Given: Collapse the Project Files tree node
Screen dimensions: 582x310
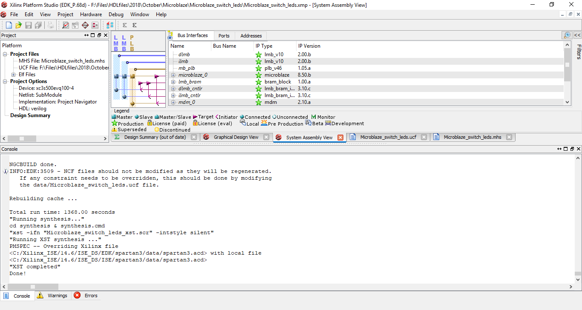Looking at the screenshot, I should click(x=6, y=54).
